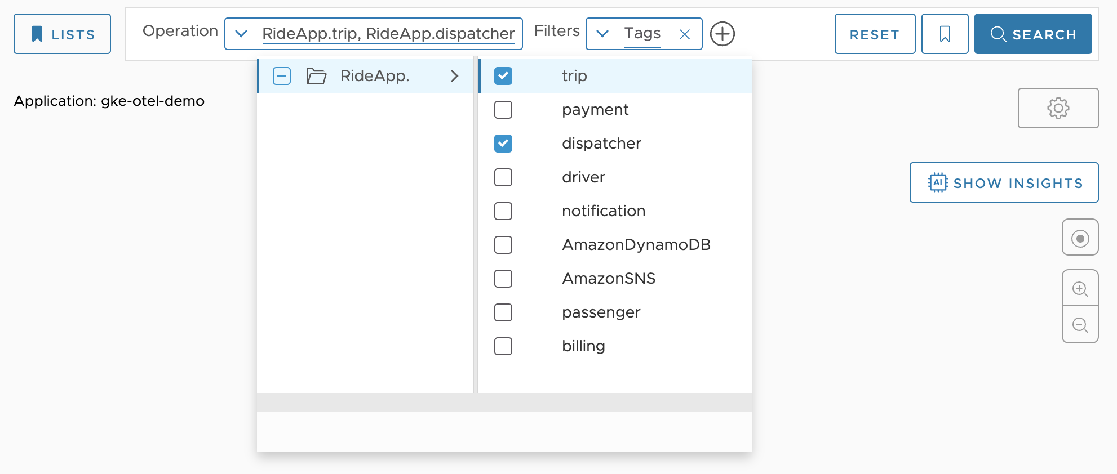
Task: Click the AmazonDynamoDB operation label
Action: point(636,244)
